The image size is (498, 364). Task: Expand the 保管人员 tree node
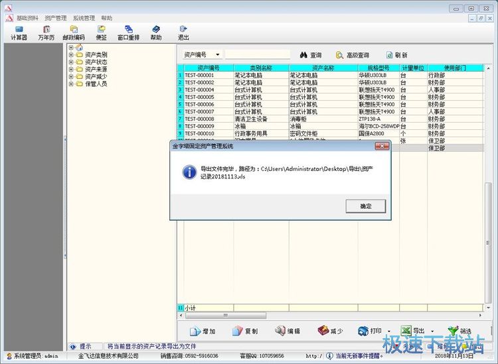(71, 84)
